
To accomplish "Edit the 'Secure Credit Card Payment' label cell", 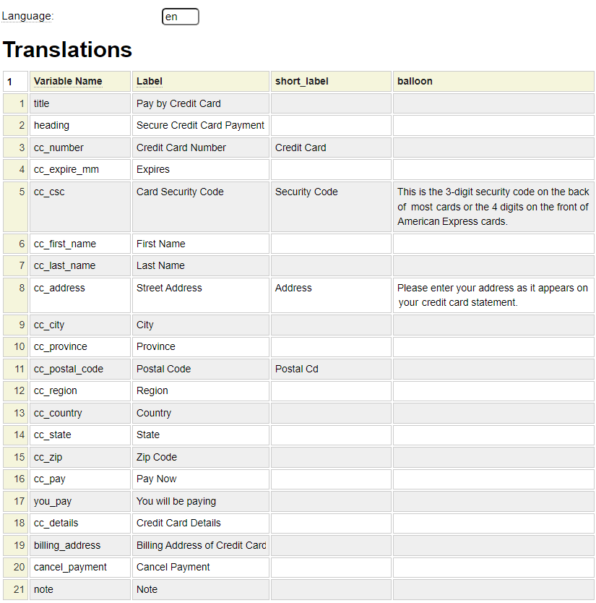I will click(x=200, y=125).
